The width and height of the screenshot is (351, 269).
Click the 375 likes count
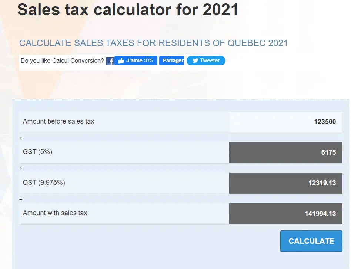[x=148, y=61]
